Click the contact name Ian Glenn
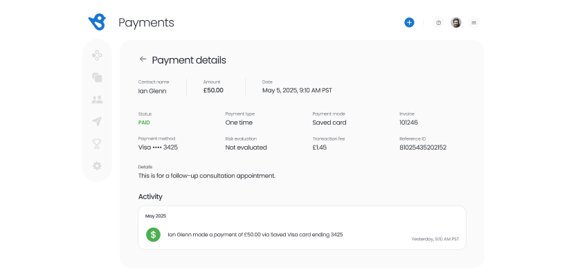The image size is (562, 277). point(152,91)
